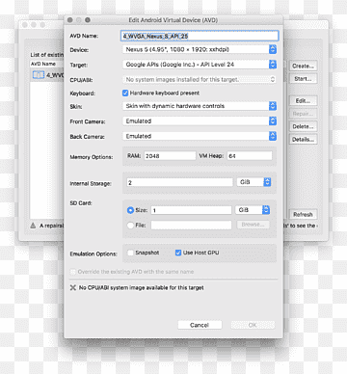Screen dimensions: 347x374
Task: Open the Device dropdown showing Nexus 5
Action: point(200,49)
